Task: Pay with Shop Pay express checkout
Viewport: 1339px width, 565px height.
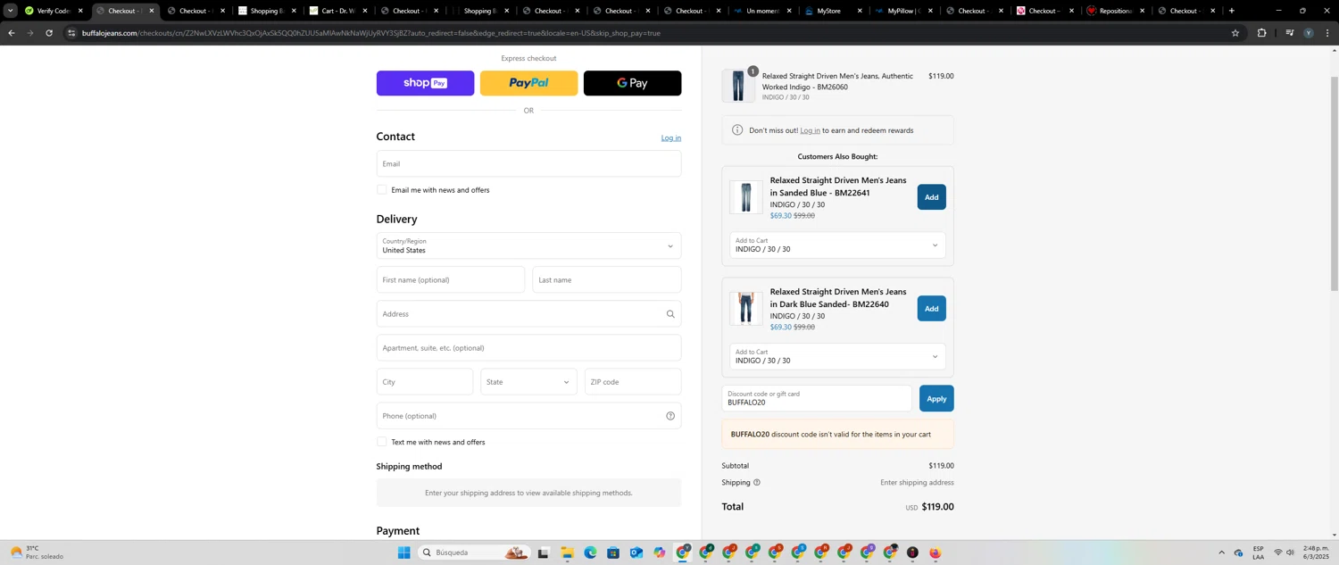Action: pyautogui.click(x=425, y=83)
